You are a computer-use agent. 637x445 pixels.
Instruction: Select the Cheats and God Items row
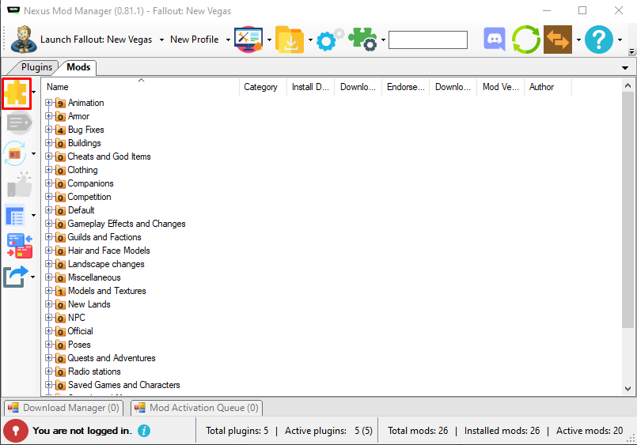point(109,157)
